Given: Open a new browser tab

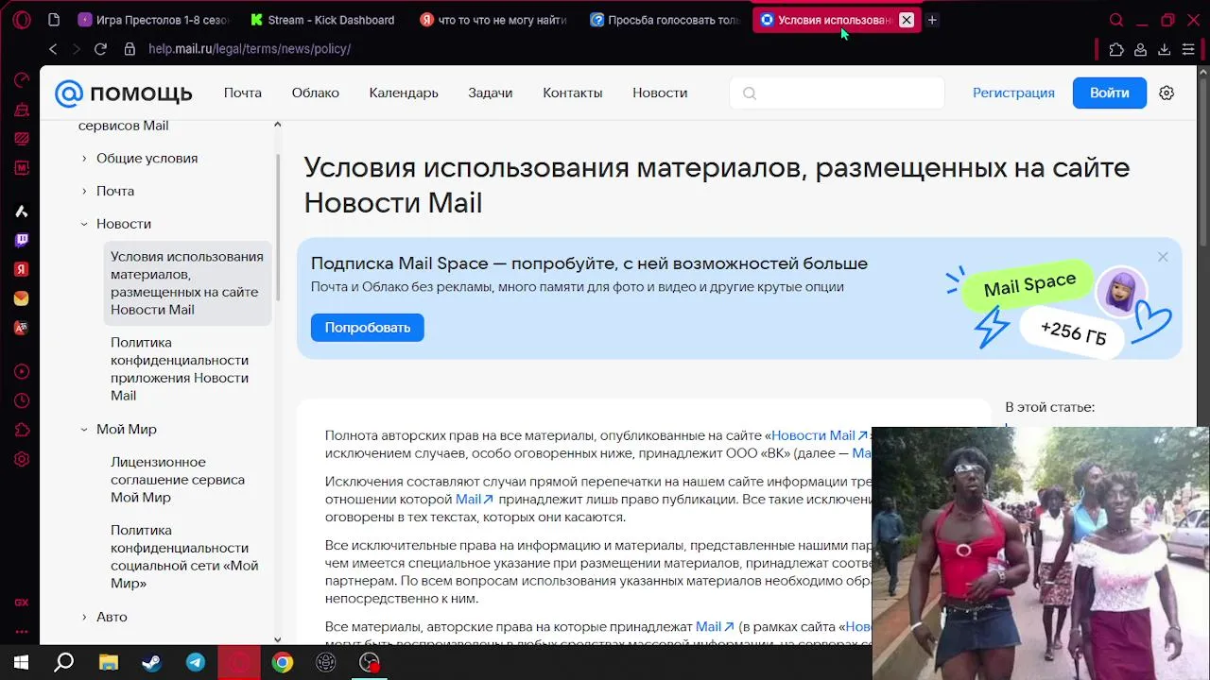Looking at the screenshot, I should tap(932, 20).
